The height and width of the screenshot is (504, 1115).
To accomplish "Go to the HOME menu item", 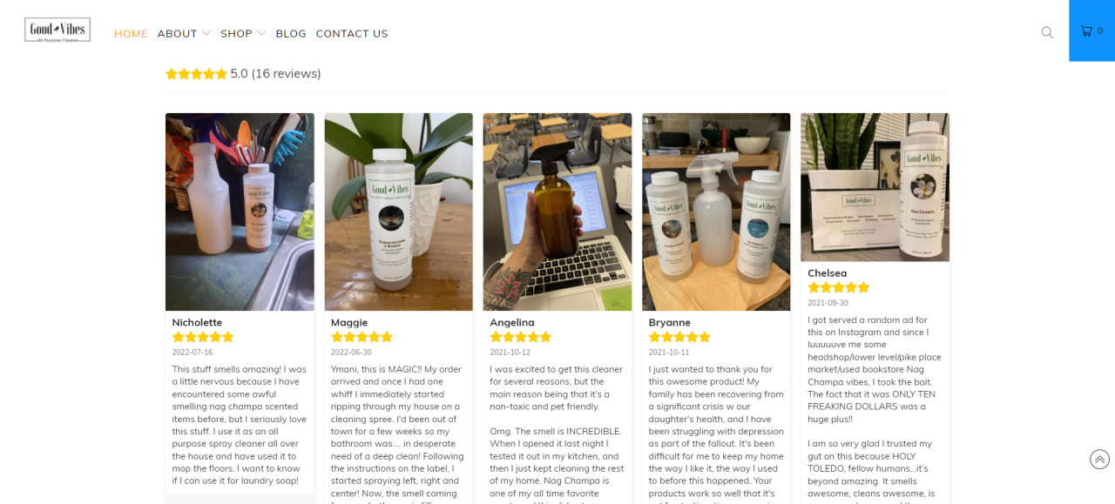I will point(131,33).
